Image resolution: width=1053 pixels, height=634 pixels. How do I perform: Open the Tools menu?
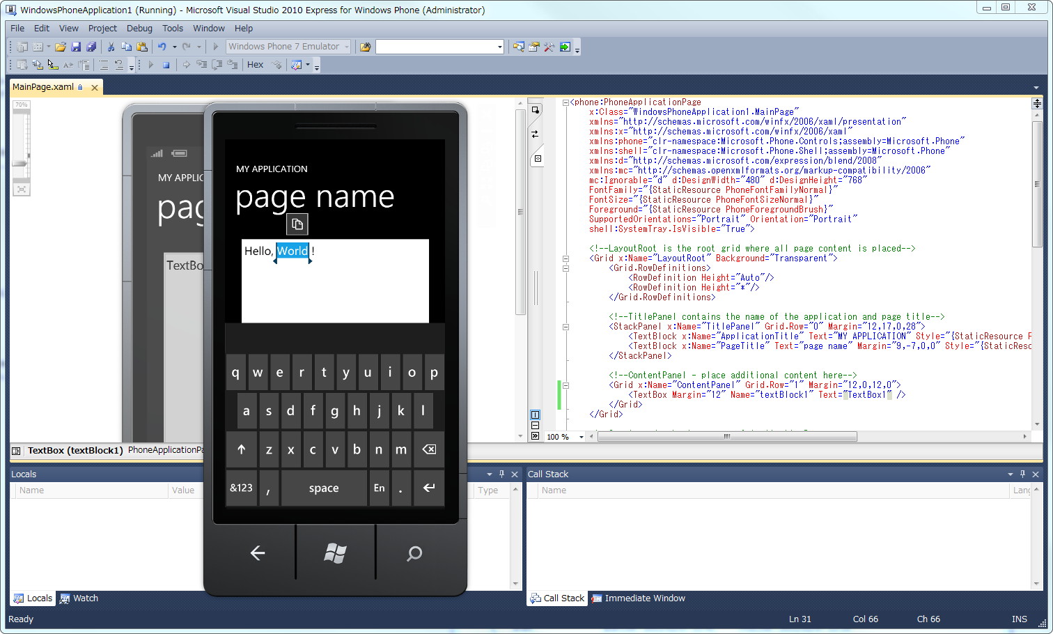(173, 29)
